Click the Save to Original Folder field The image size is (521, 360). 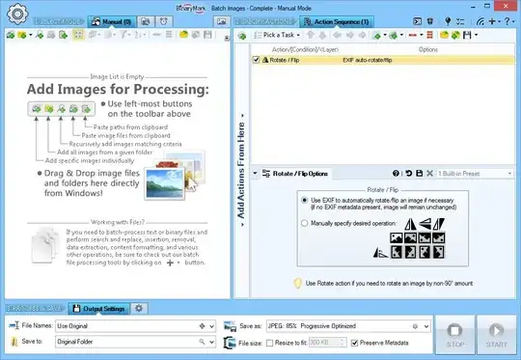click(136, 342)
